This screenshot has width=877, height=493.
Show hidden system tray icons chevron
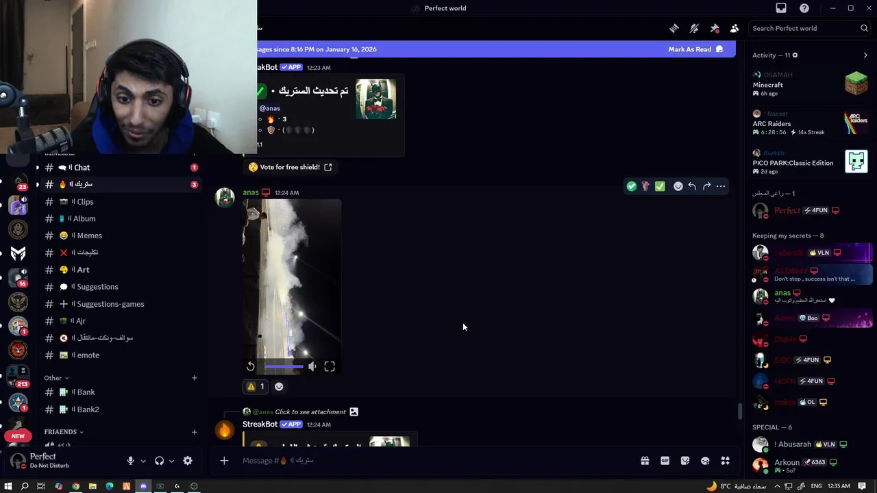pyautogui.click(x=777, y=486)
